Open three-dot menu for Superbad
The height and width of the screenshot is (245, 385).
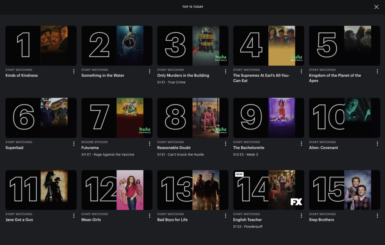tap(74, 144)
